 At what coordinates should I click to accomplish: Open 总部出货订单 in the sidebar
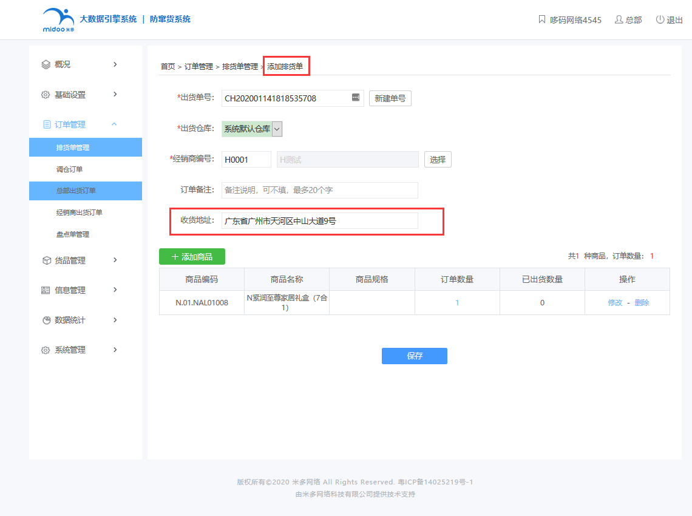click(x=86, y=191)
